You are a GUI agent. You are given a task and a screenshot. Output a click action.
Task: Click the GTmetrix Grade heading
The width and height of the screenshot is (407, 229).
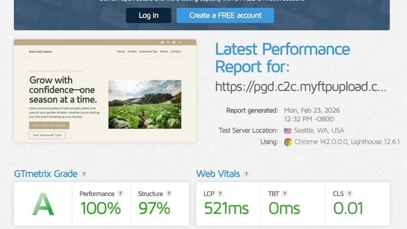46,174
